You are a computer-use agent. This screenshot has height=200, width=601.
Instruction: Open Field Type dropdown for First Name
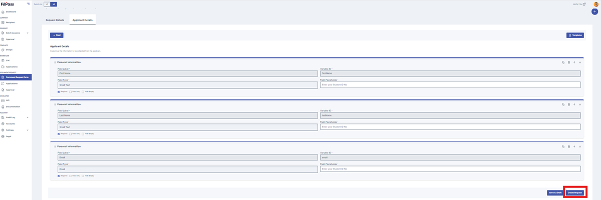188,85
